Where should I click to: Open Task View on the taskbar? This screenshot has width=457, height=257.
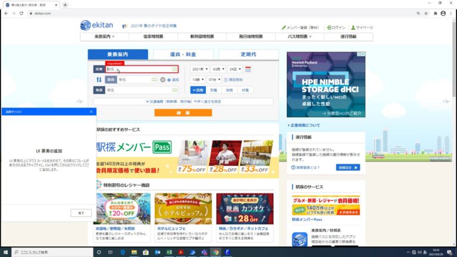[x=111, y=252]
